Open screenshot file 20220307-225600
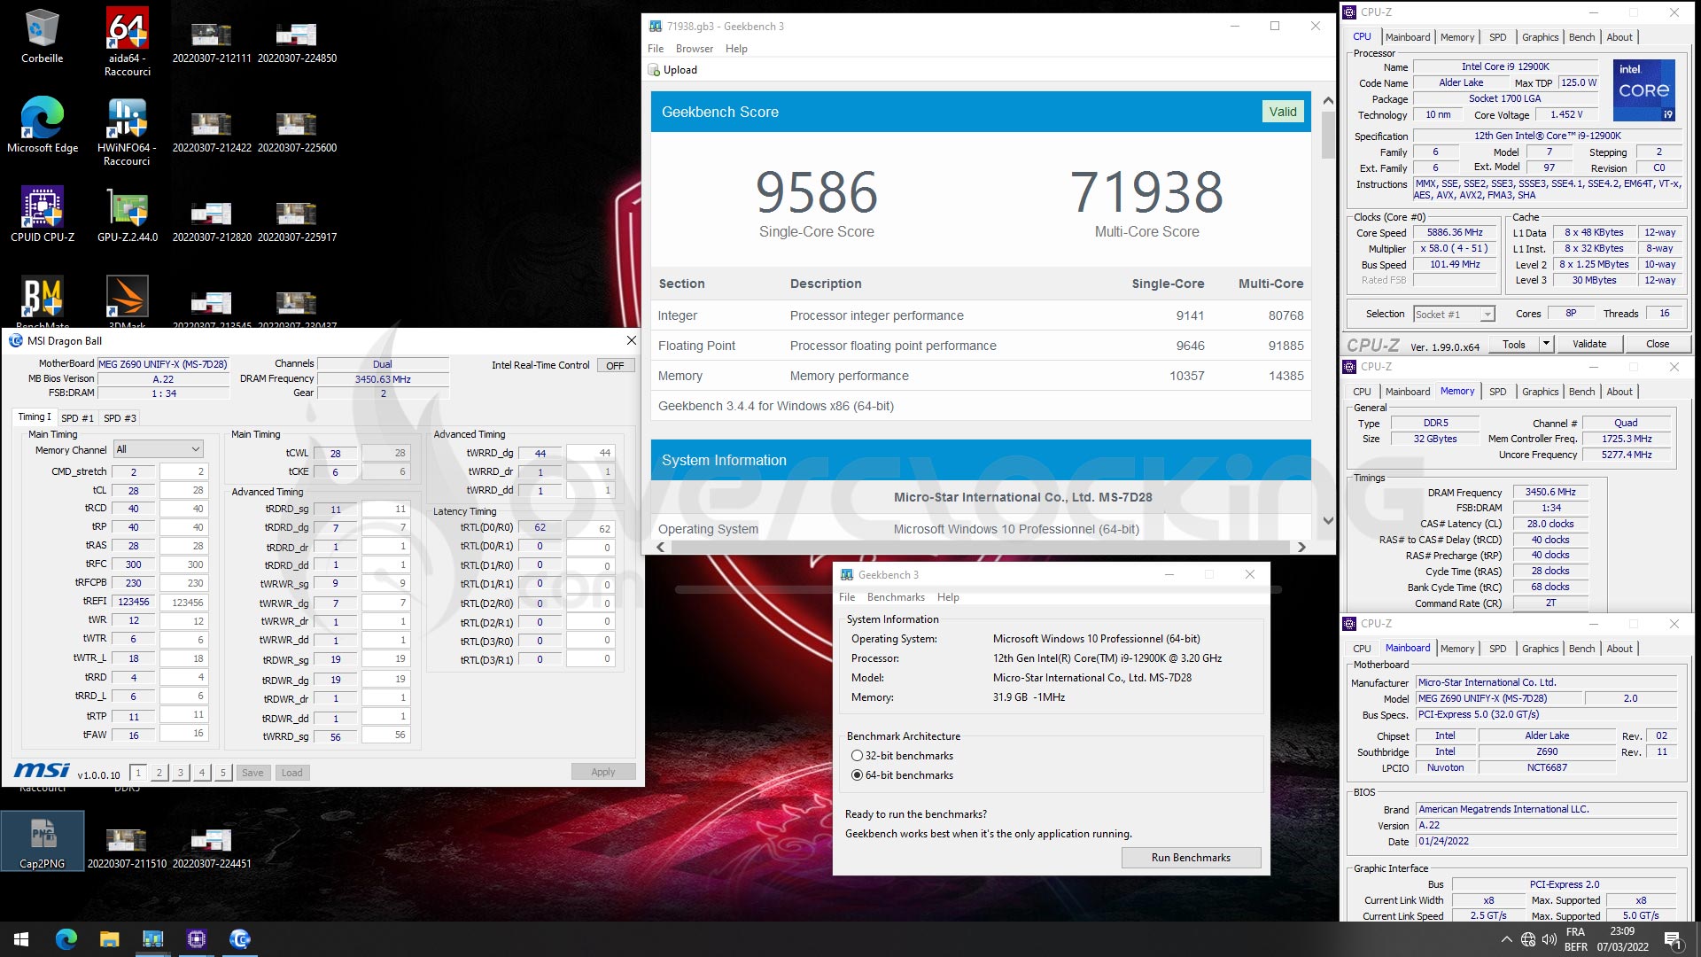This screenshot has height=957, width=1701. pos(297,131)
